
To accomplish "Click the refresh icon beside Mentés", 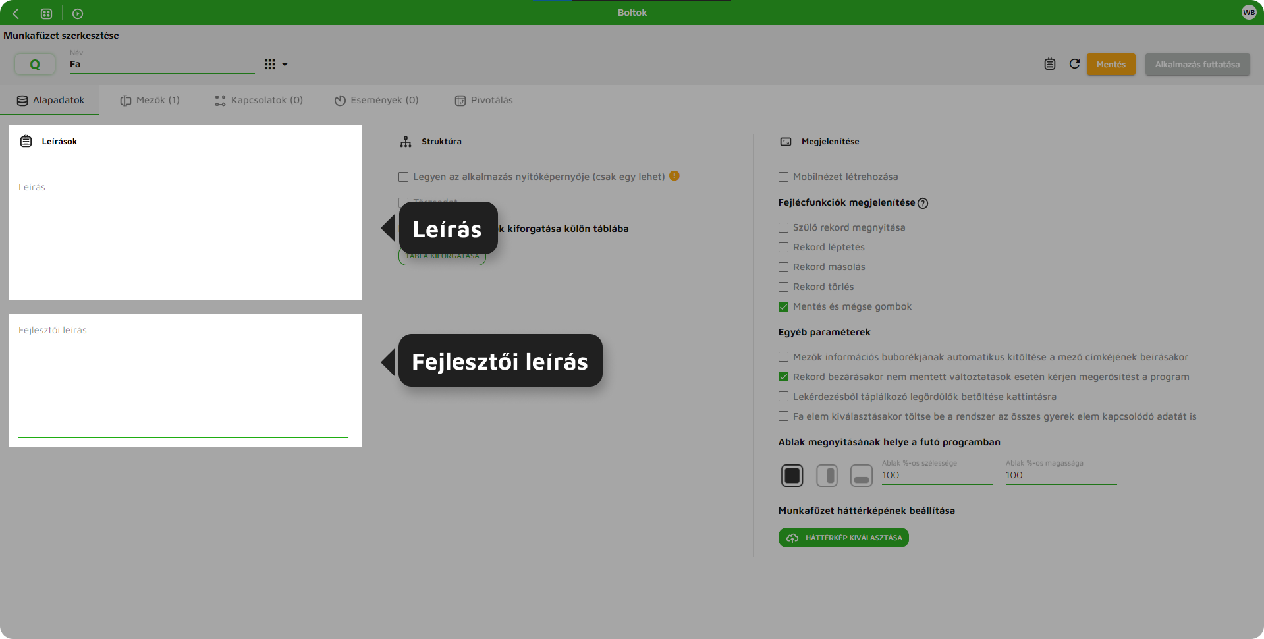I will [1074, 64].
